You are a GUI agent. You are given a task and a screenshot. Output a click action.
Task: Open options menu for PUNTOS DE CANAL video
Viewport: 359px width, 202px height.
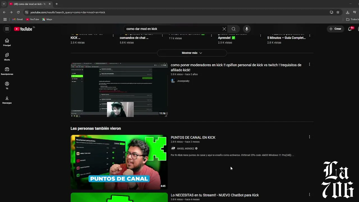(309, 137)
